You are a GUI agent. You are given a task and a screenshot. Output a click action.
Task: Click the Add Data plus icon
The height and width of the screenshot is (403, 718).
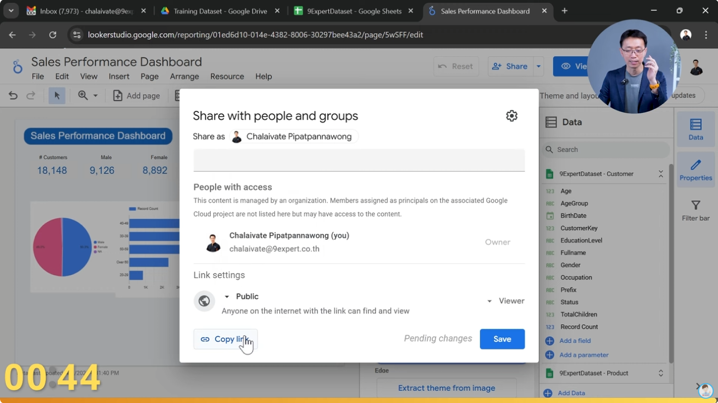pyautogui.click(x=549, y=392)
